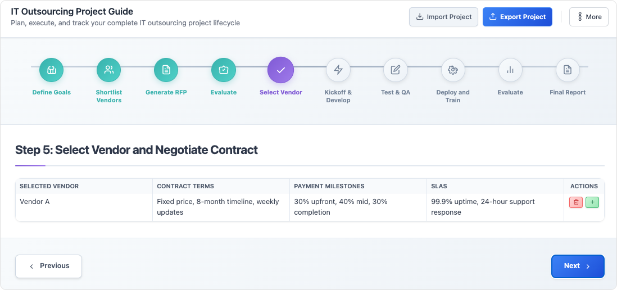Screen dimensions: 617x290
Task: Return to the Previous step
Action: [x=49, y=266]
